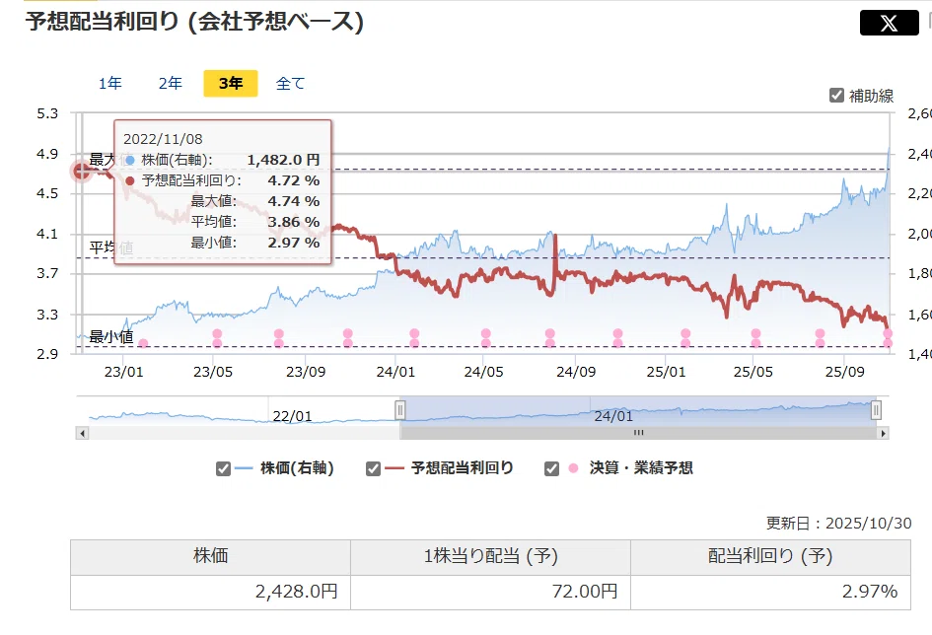Click the navigator scrollbar thumb grip
Viewport: 932px width, 635px height.
pyautogui.click(x=639, y=433)
